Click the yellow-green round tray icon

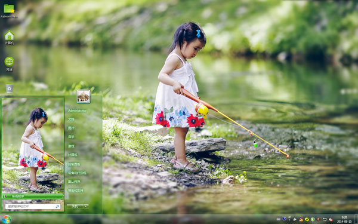(307, 219)
